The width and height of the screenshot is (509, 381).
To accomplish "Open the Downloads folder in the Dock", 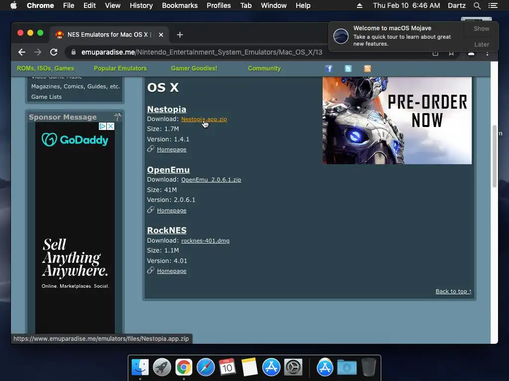I will pyautogui.click(x=346, y=368).
